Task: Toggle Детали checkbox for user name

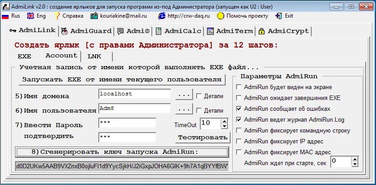Action: pyautogui.click(x=199, y=110)
